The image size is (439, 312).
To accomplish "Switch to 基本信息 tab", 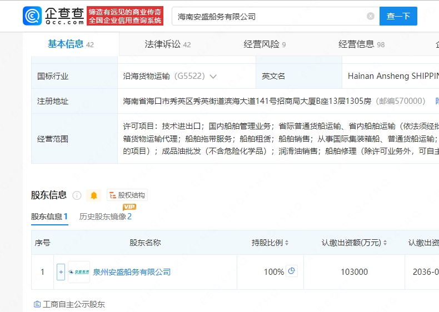I will click(x=71, y=44).
